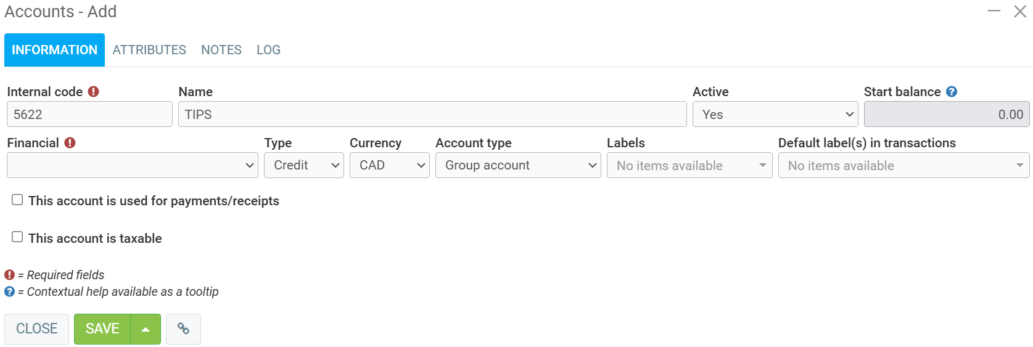
Task: Open the Active Yes dropdown
Action: click(x=775, y=115)
